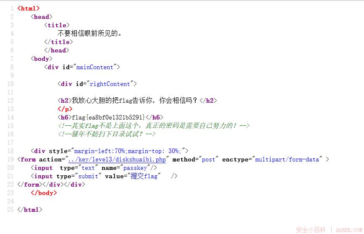
Task: Select the opening head tag on line 2
Action: [x=42, y=17]
